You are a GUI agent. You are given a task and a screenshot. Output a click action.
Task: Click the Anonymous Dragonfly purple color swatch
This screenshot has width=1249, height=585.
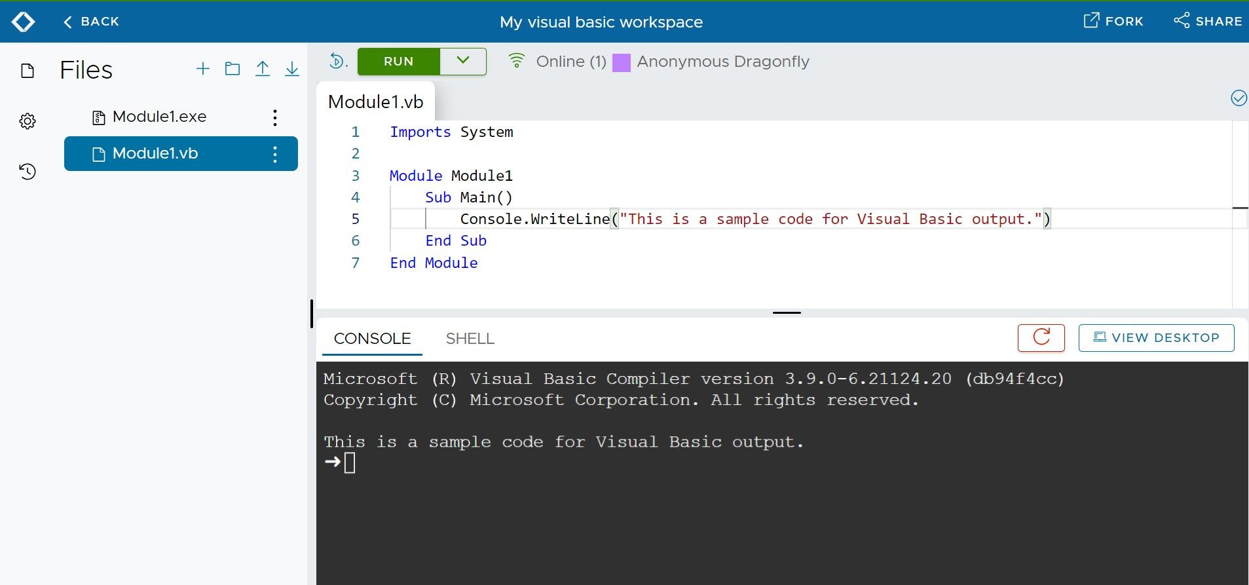coord(621,62)
